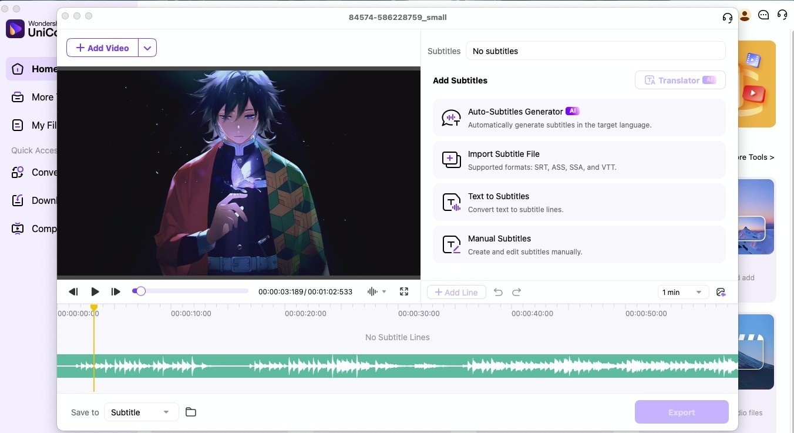The image size is (794, 433).
Task: Expand the waveform options arrow
Action: (384, 291)
